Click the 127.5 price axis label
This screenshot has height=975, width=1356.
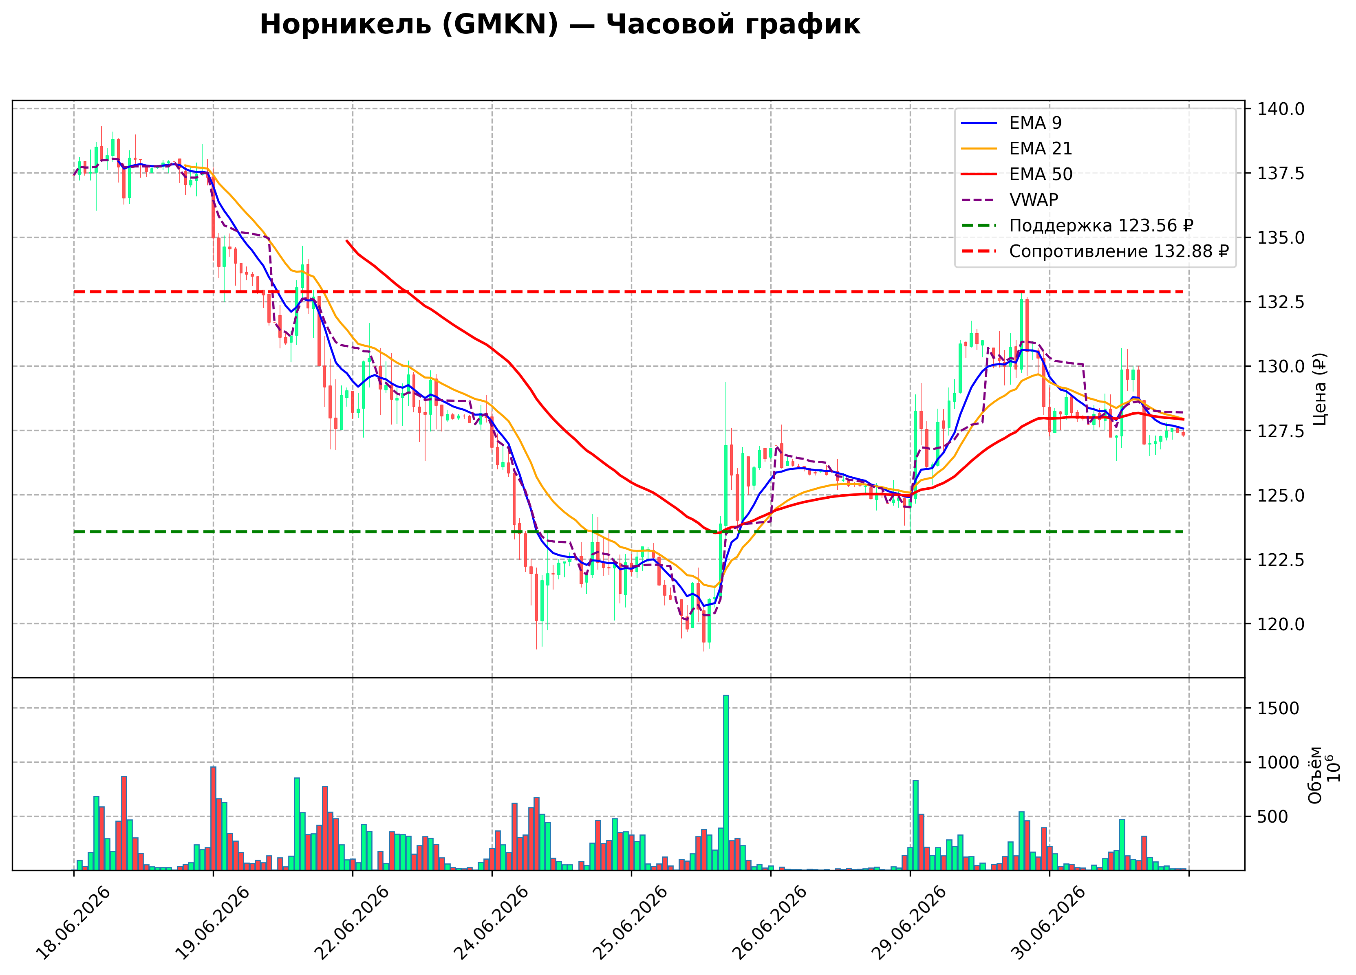[1281, 430]
